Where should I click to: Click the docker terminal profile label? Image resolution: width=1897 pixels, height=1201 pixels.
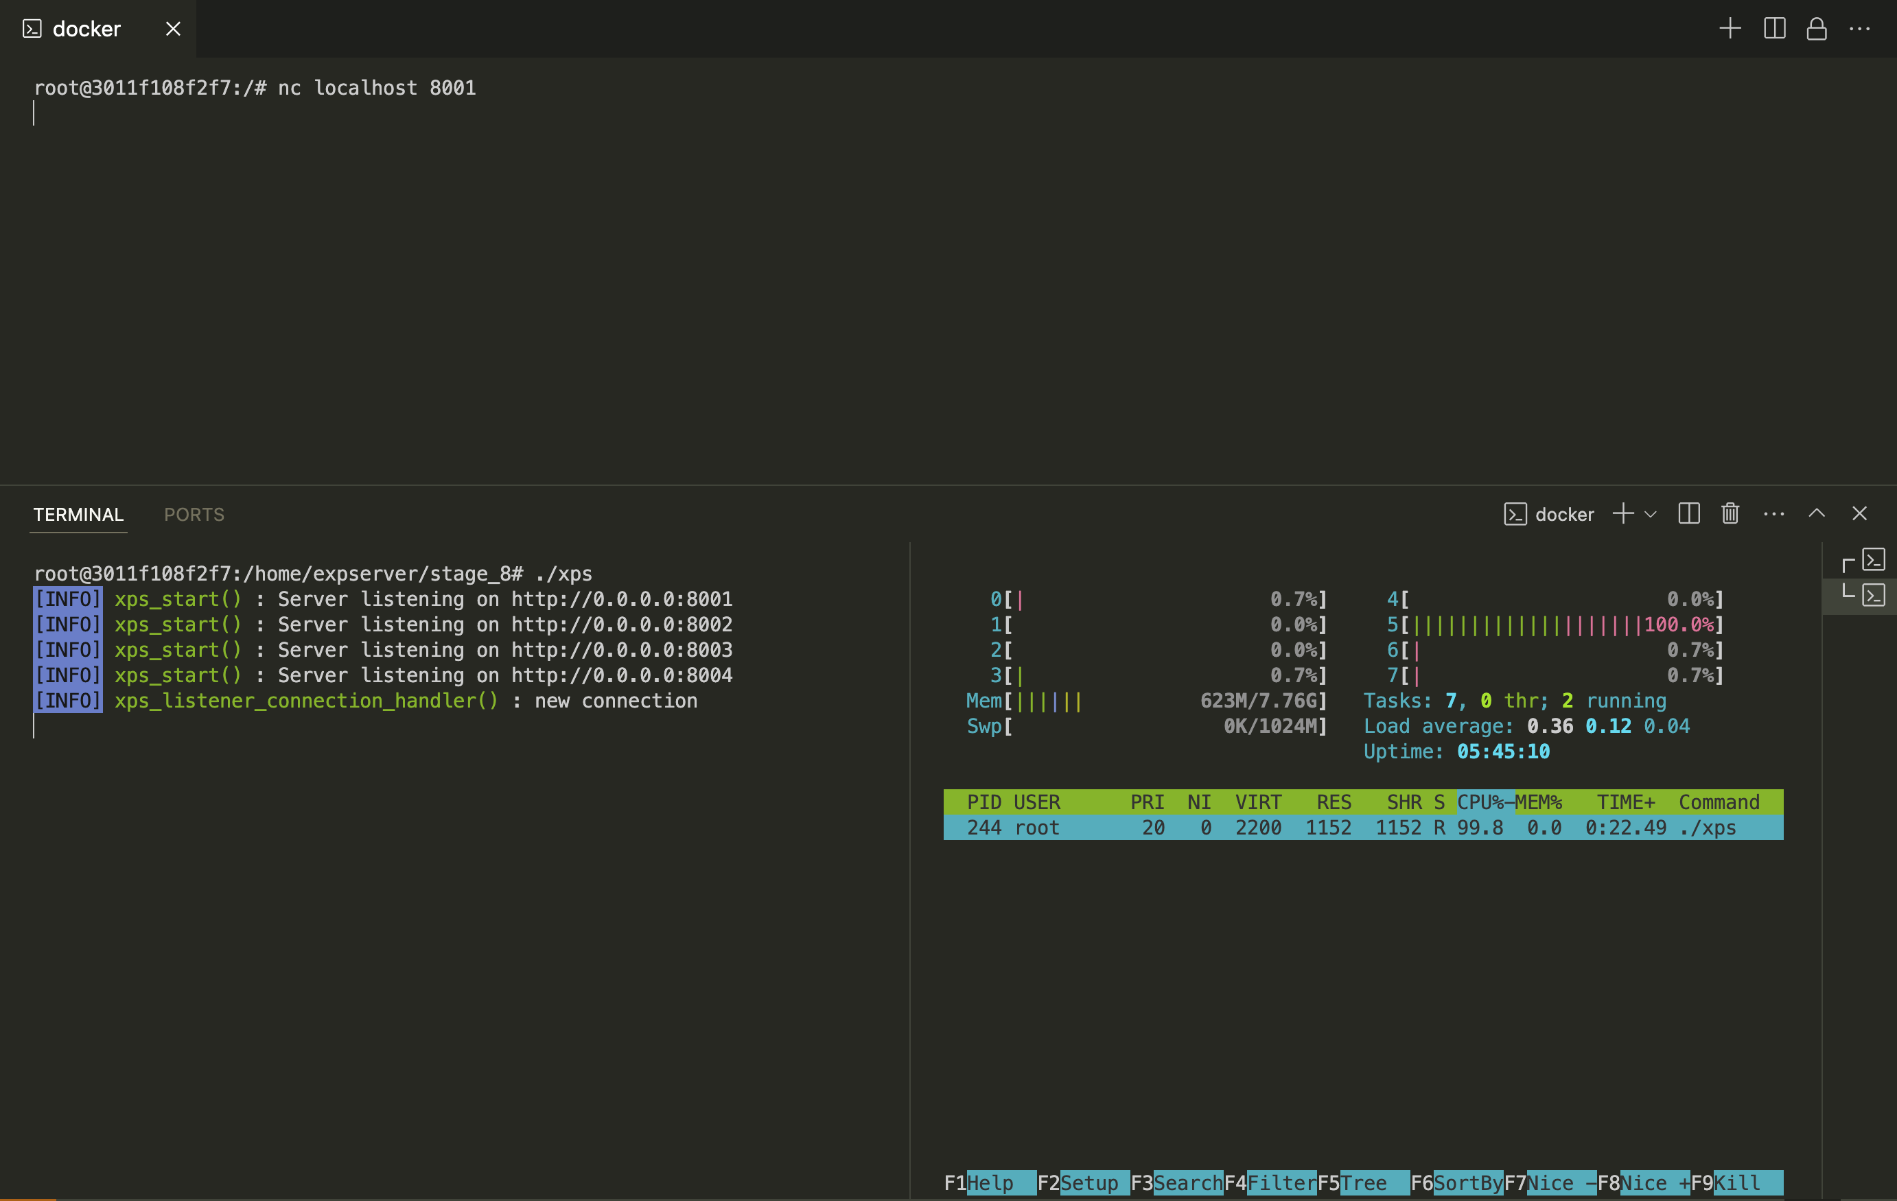point(1549,514)
